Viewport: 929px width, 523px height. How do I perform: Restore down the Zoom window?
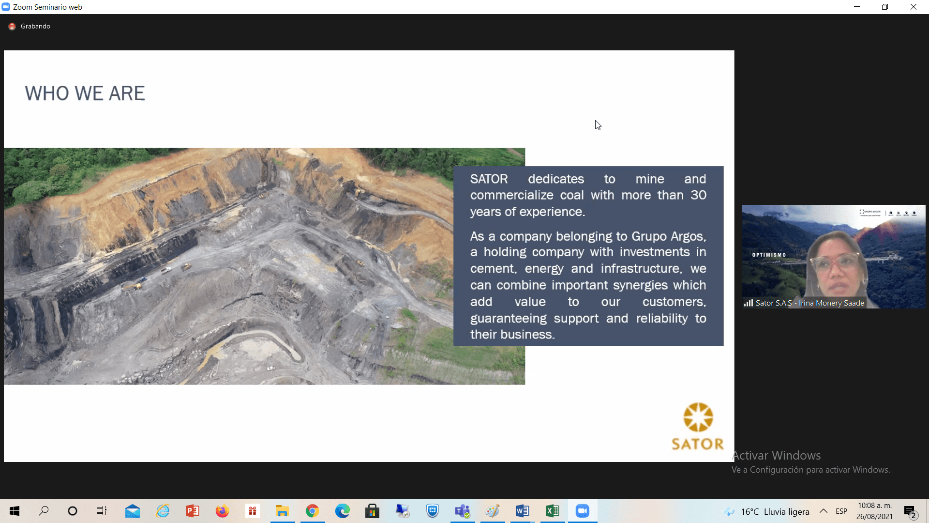pos(885,7)
